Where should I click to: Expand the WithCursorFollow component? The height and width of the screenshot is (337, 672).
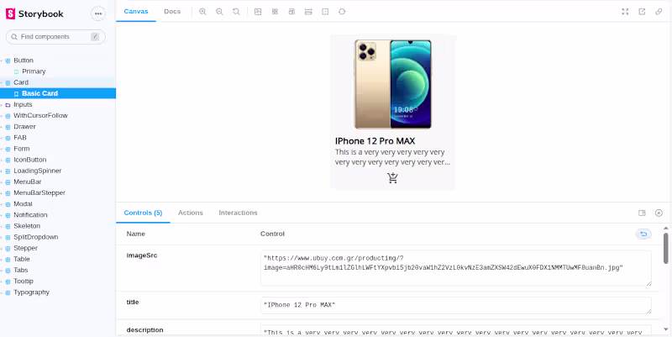click(40, 116)
